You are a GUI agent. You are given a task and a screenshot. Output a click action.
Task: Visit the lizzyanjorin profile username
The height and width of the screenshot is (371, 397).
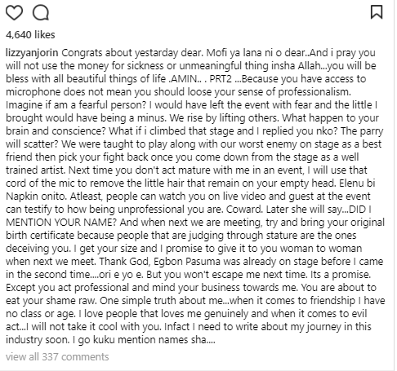[32, 53]
